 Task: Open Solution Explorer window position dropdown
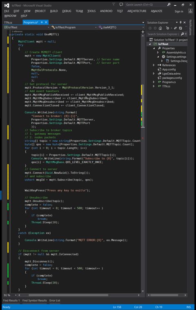[x=177, y=22]
